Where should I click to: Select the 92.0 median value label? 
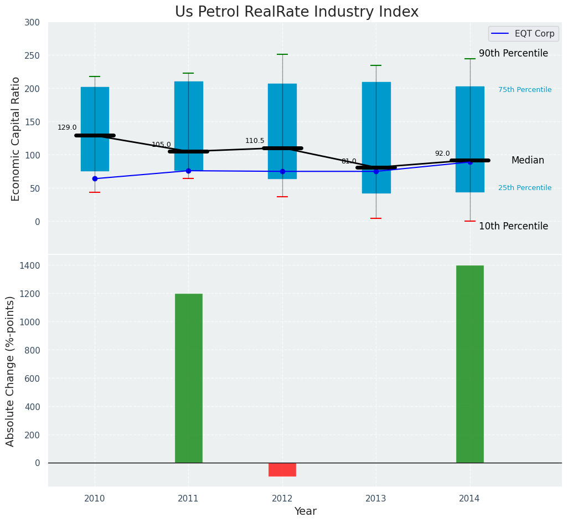point(442,153)
